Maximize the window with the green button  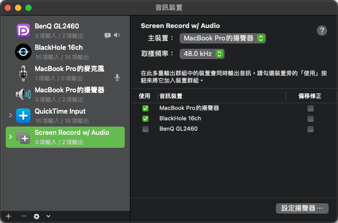pyautogui.click(x=28, y=8)
